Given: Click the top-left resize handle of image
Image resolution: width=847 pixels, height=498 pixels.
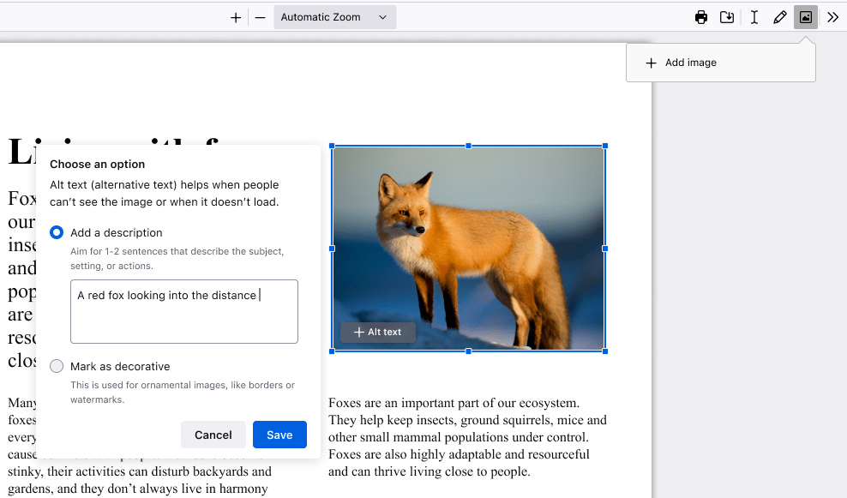Looking at the screenshot, I should (x=332, y=146).
